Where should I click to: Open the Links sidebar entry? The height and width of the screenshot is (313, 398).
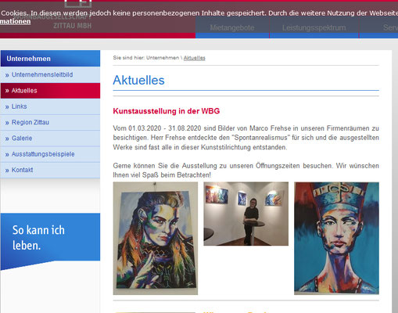(x=50, y=106)
